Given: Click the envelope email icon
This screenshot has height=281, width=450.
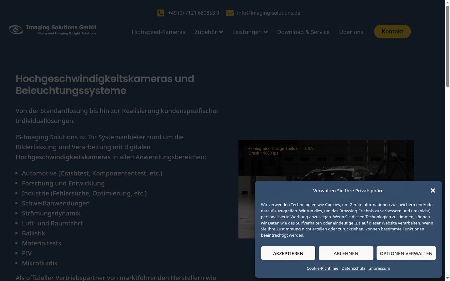Looking at the screenshot, I should point(230,13).
